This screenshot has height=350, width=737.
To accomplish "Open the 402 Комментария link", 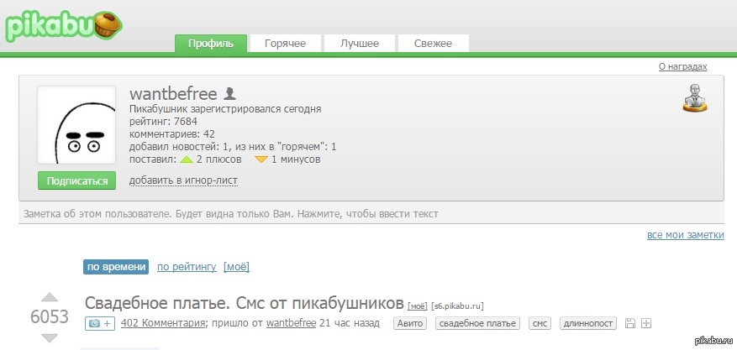I will (163, 323).
